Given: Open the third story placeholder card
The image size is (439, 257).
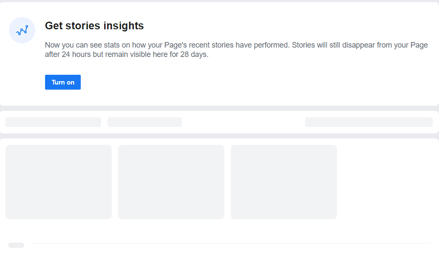Looking at the screenshot, I should point(283,182).
